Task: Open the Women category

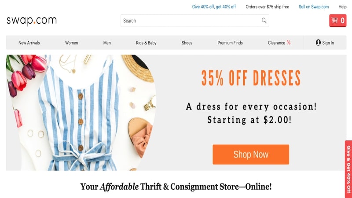Action: click(72, 43)
